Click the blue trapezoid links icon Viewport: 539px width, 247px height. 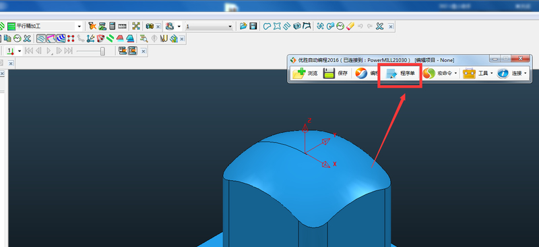click(130, 38)
